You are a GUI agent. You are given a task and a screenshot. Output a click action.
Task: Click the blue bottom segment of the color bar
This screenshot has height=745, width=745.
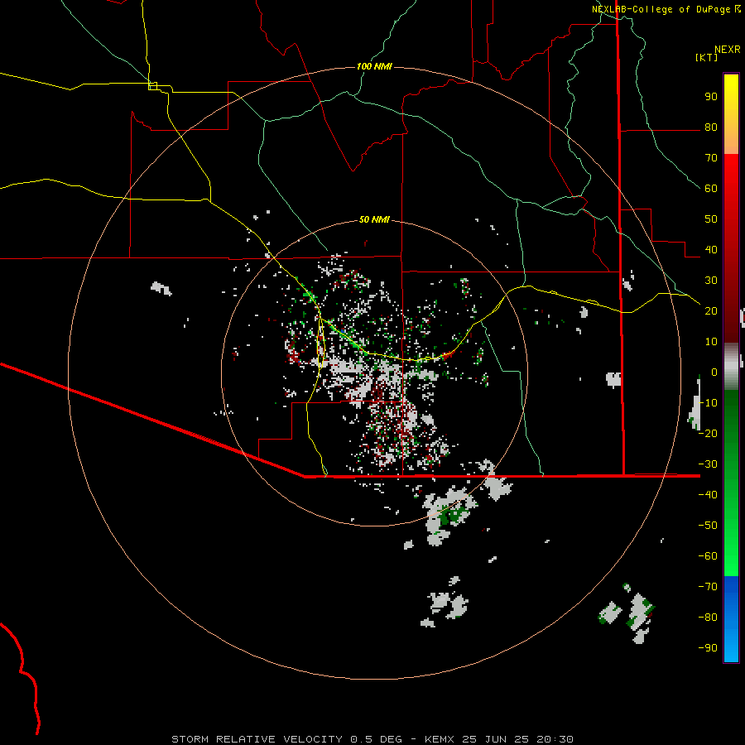[731, 618]
